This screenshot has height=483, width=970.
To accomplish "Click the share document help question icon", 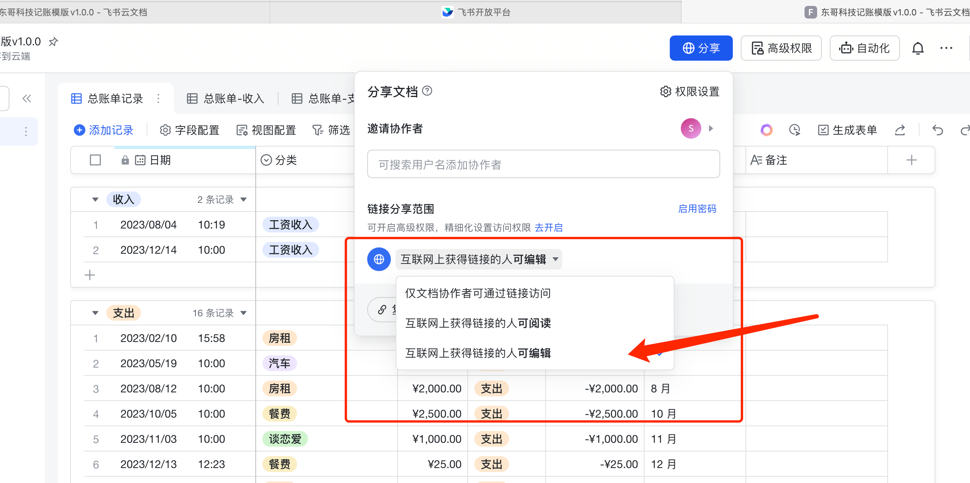I will pos(427,91).
